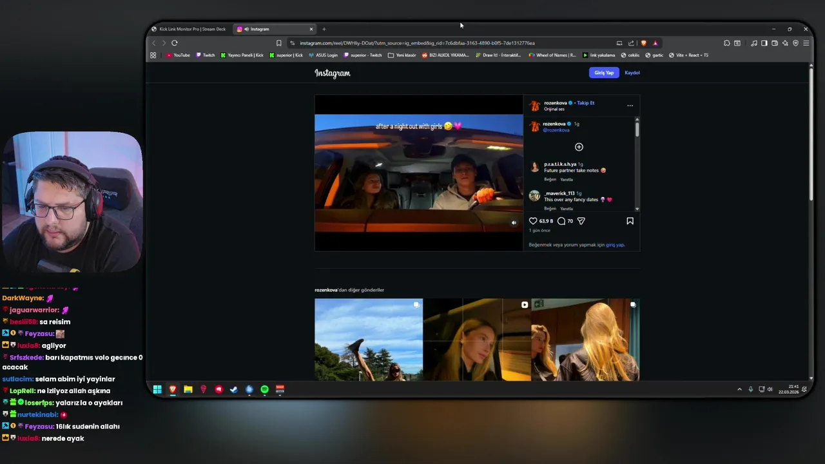The height and width of the screenshot is (464, 825).
Task: Click the Kaydol link
Action: point(632,73)
